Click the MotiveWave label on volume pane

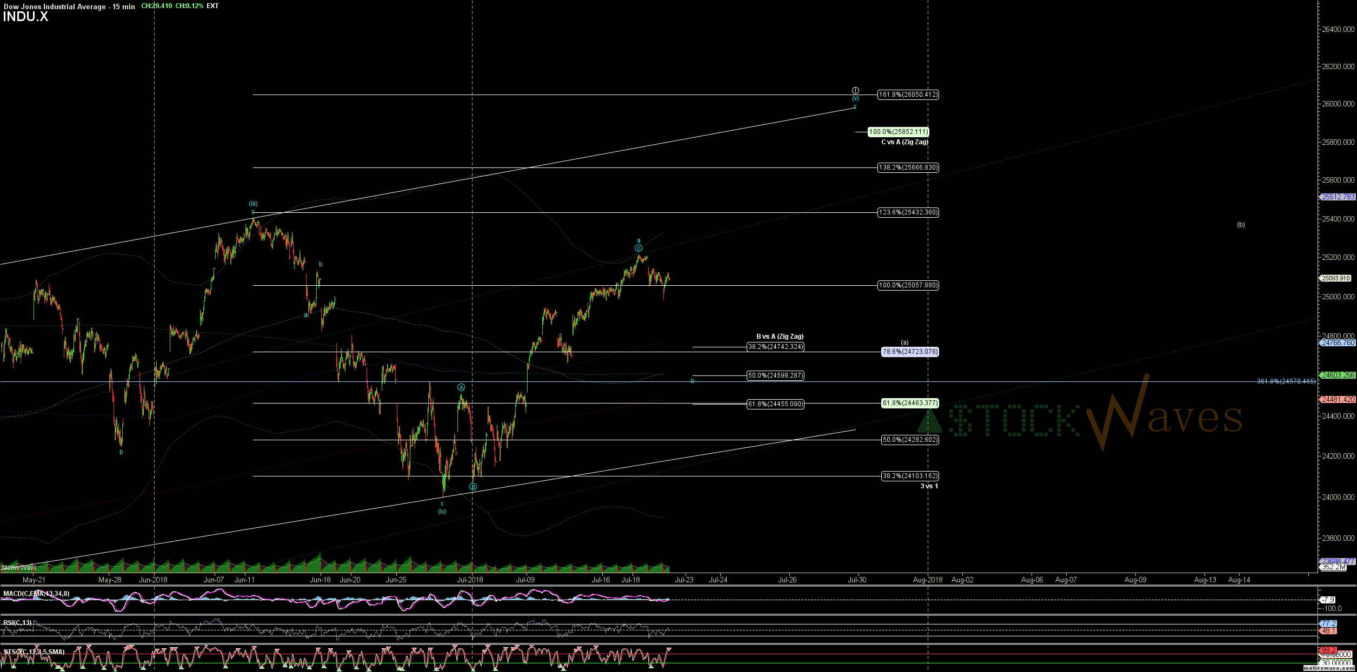click(19, 568)
